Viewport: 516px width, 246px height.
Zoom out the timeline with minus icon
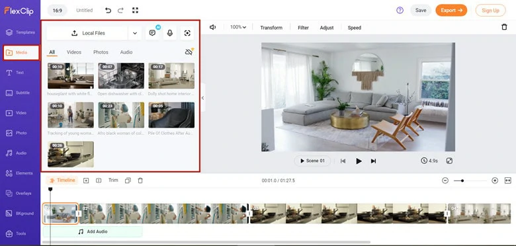(x=445, y=181)
